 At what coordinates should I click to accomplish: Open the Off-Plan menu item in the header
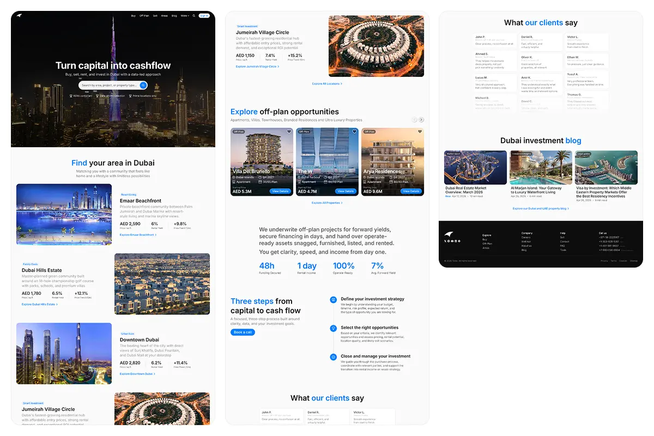(x=144, y=16)
